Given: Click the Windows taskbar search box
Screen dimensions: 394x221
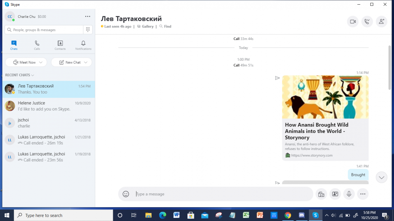Looking at the screenshot, I should 63,215.
